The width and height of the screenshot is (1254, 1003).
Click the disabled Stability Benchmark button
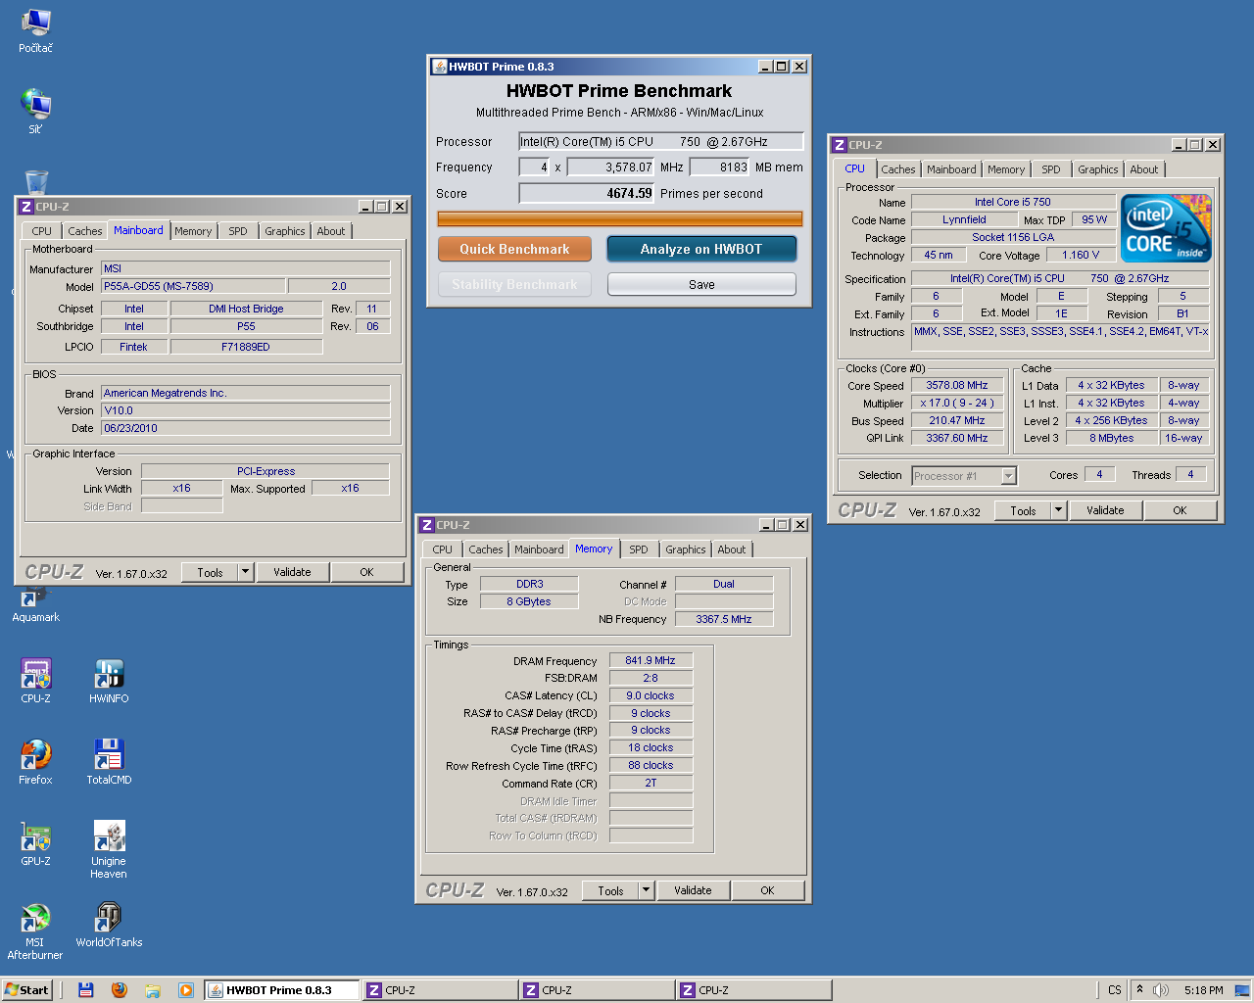[514, 284]
